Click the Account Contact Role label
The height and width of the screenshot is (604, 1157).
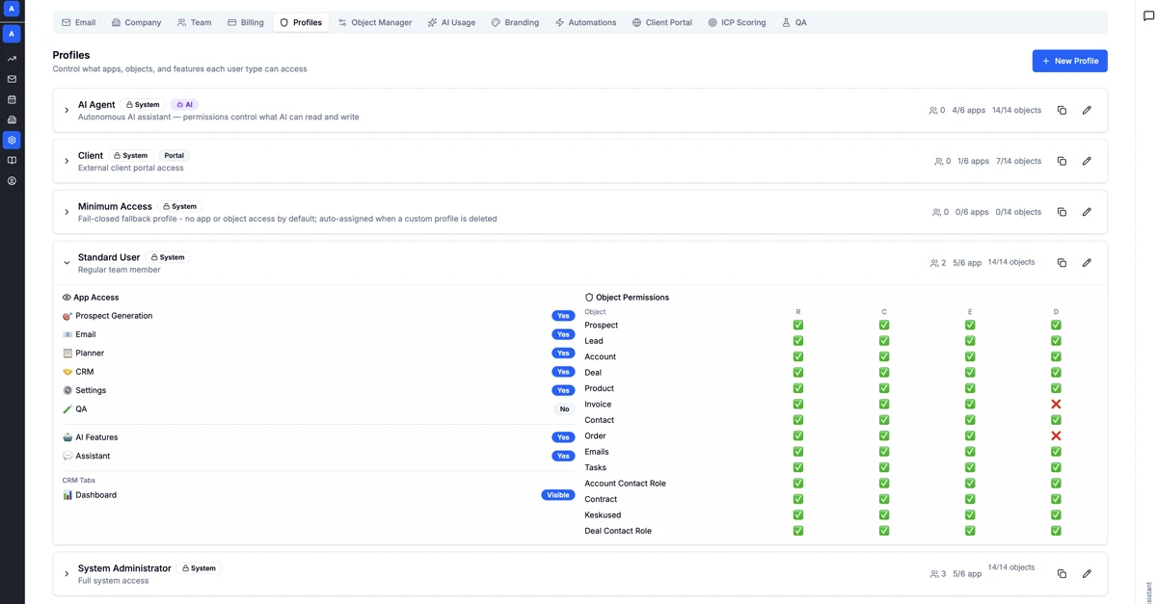click(x=625, y=484)
